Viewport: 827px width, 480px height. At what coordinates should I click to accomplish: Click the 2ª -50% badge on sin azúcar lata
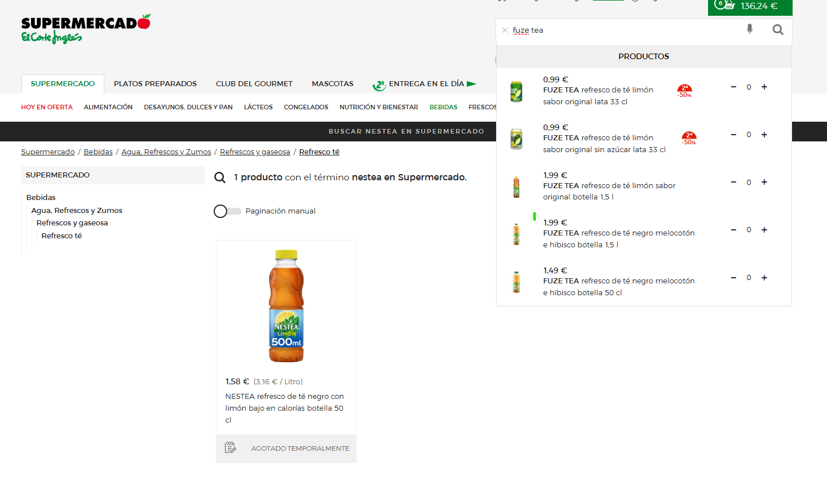(x=689, y=138)
